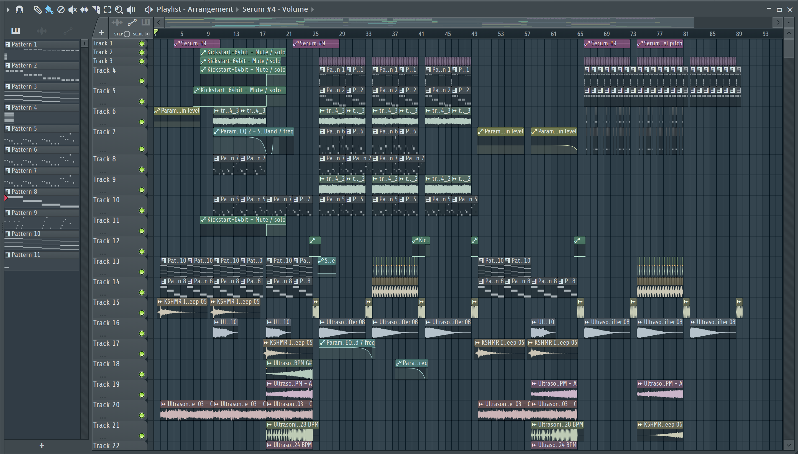Select the Mute tool

[72, 10]
